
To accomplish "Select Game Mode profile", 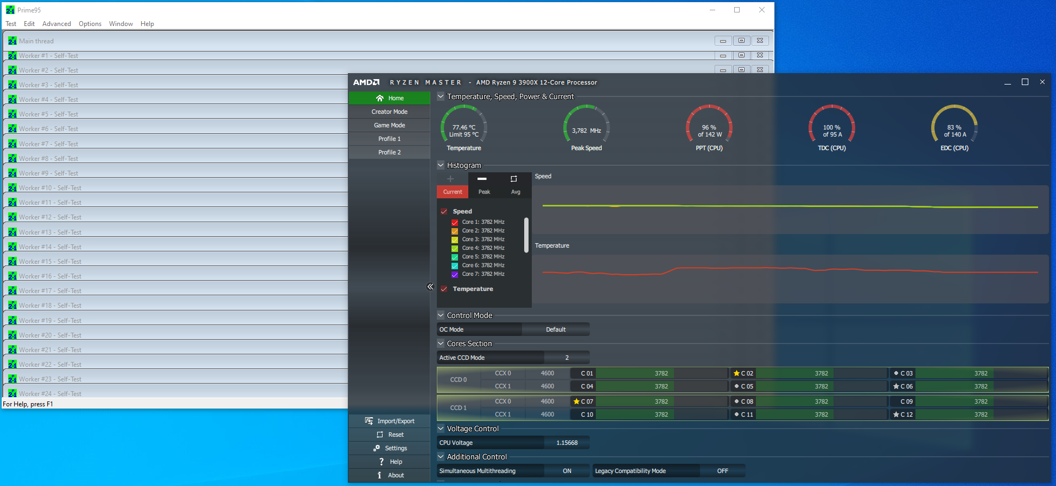I will pyautogui.click(x=389, y=125).
